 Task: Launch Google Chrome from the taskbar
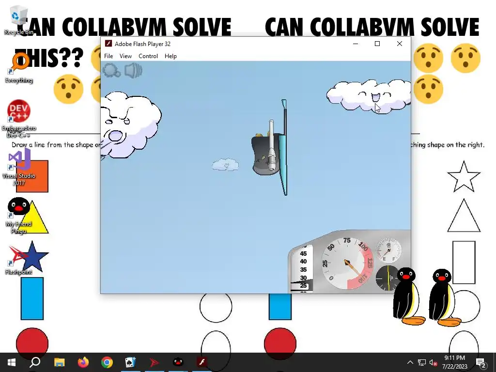(107, 362)
